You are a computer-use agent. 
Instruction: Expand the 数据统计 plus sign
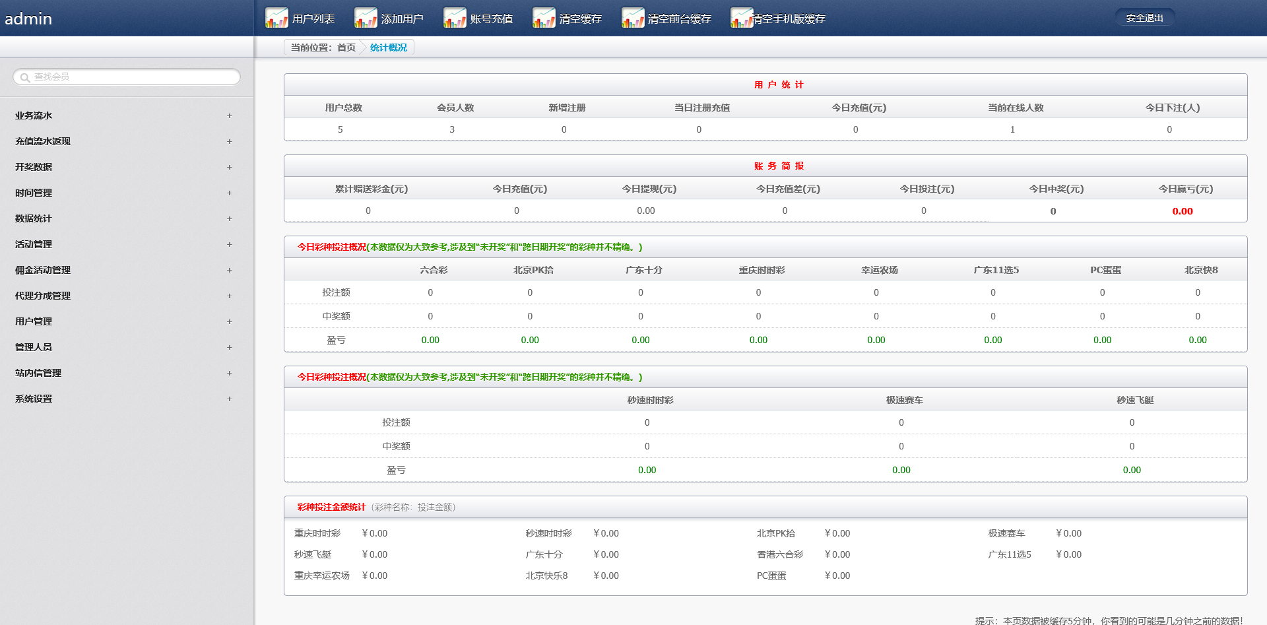229,218
